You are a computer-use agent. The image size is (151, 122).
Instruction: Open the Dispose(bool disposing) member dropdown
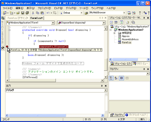pos(104,23)
